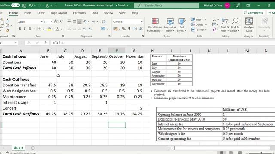
Task: Toggle the Bottom Align button
Action: coord(79,21)
